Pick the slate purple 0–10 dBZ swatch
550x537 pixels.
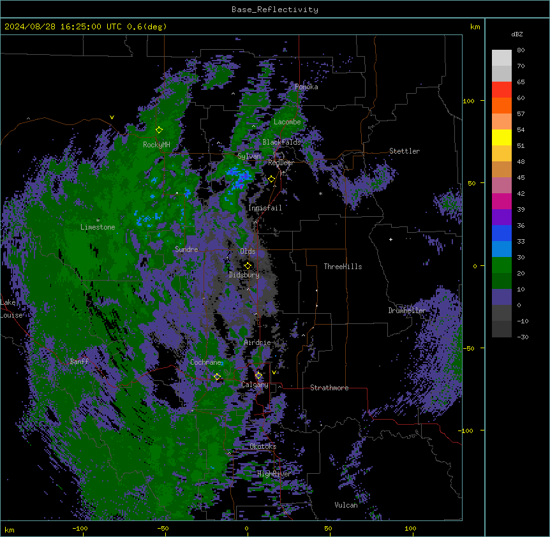502,297
